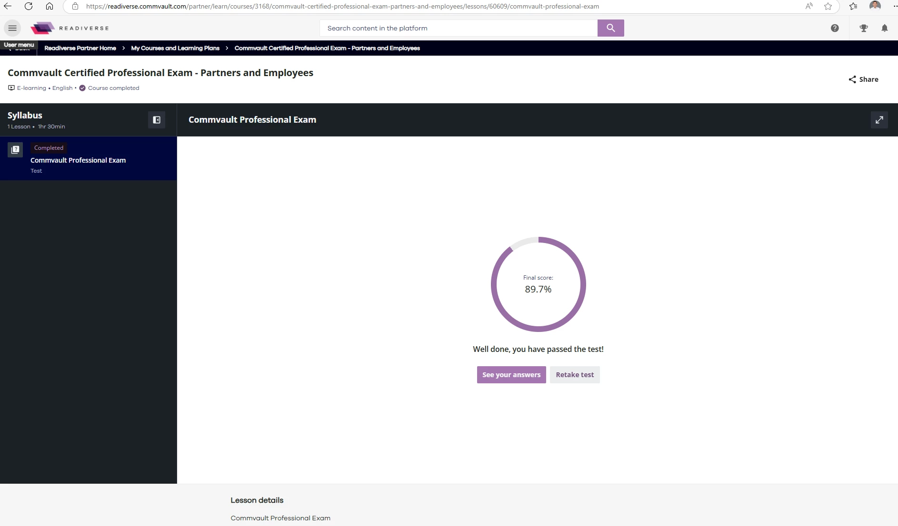
Task: Click the Commvault Certified Professional Exam breadcrumb
Action: [327, 48]
